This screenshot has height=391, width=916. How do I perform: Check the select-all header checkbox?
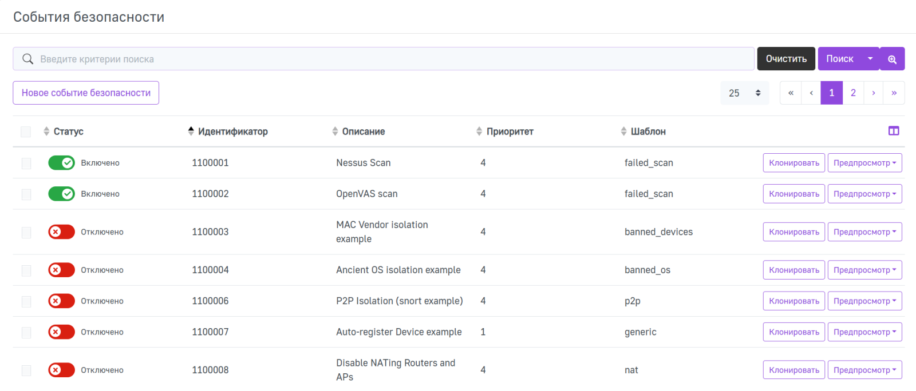click(26, 131)
